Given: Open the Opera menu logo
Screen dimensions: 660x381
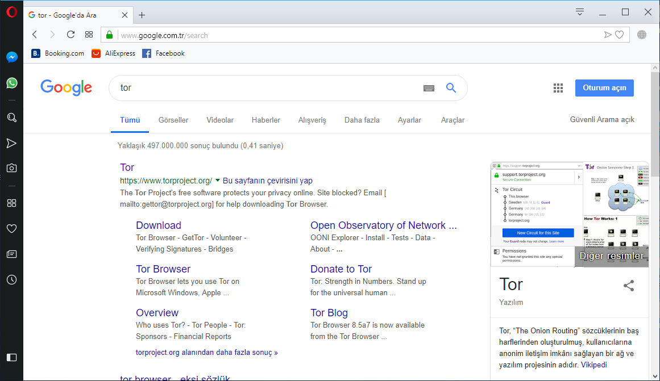Looking at the screenshot, I should (x=11, y=11).
